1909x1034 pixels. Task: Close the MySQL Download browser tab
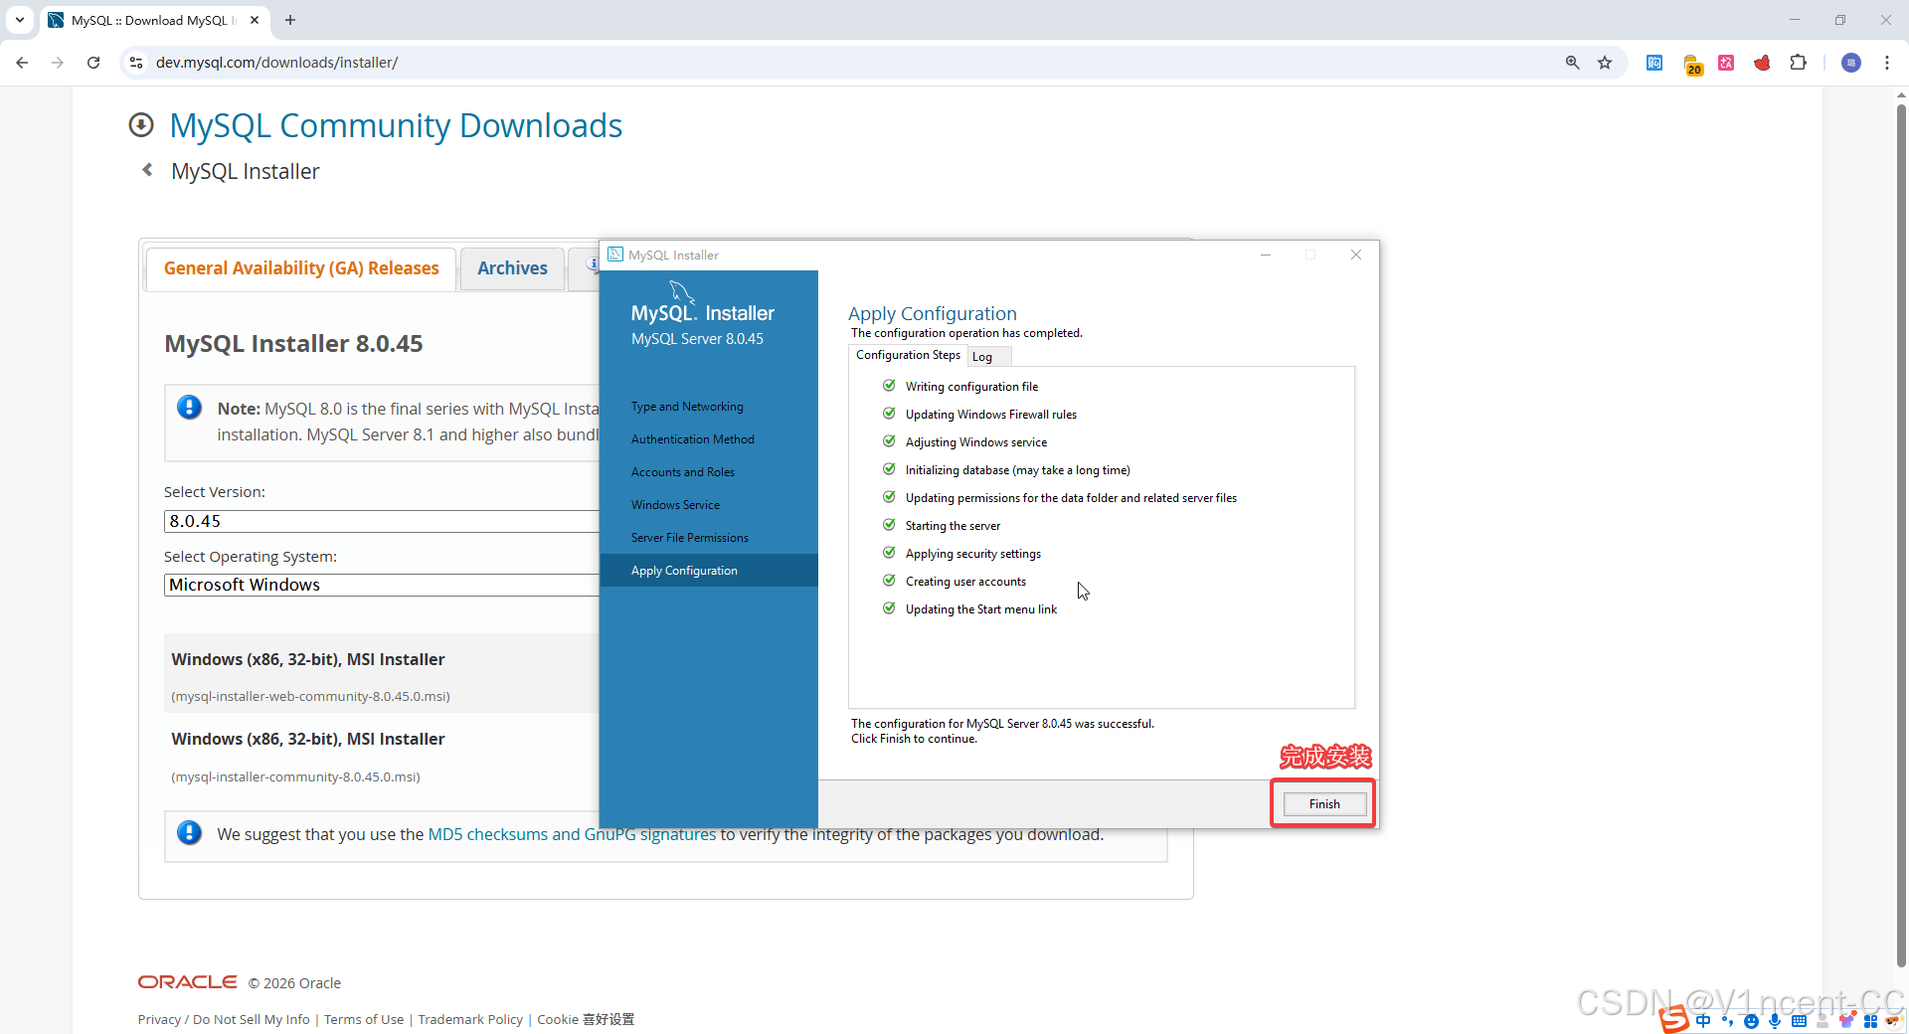(x=255, y=20)
